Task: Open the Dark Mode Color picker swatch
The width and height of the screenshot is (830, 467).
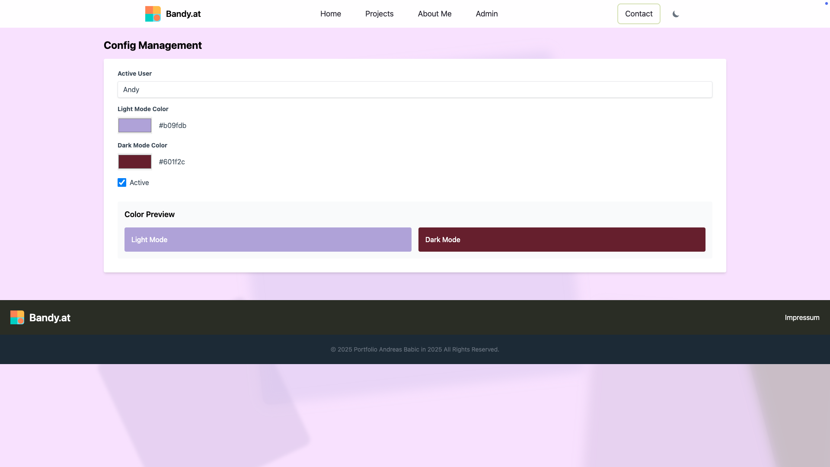Action: pos(135,162)
